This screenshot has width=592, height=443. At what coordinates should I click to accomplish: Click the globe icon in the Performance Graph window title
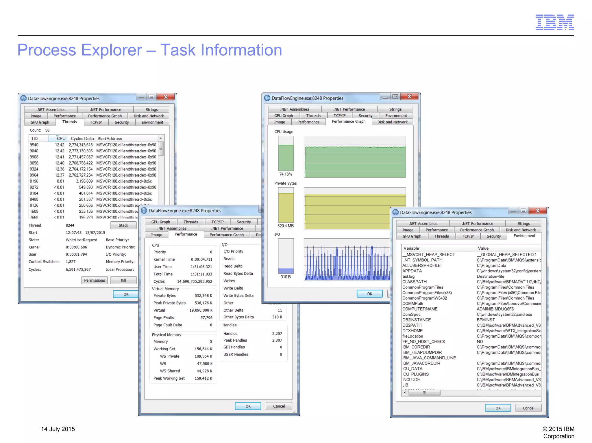[267, 98]
